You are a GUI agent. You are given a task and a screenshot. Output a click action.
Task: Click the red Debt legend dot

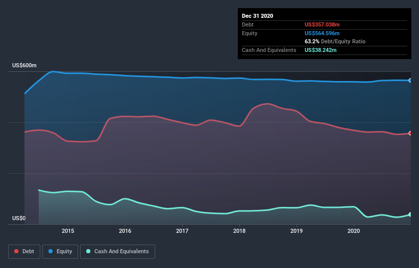pyautogui.click(x=16, y=251)
